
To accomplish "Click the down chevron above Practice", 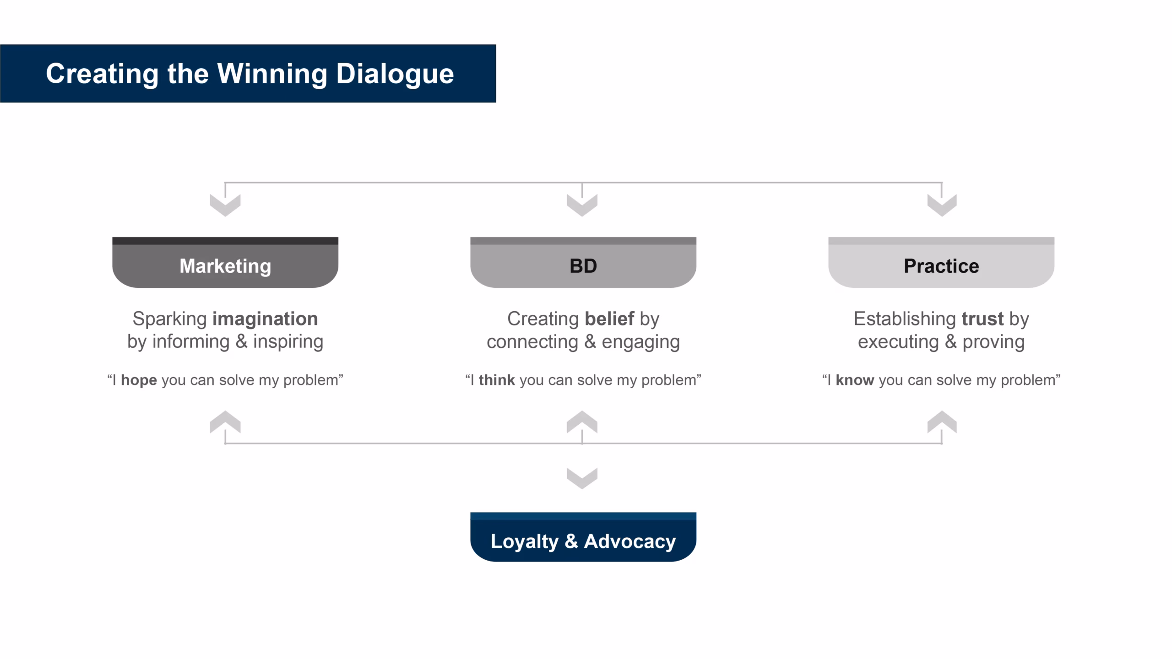I will [x=942, y=205].
